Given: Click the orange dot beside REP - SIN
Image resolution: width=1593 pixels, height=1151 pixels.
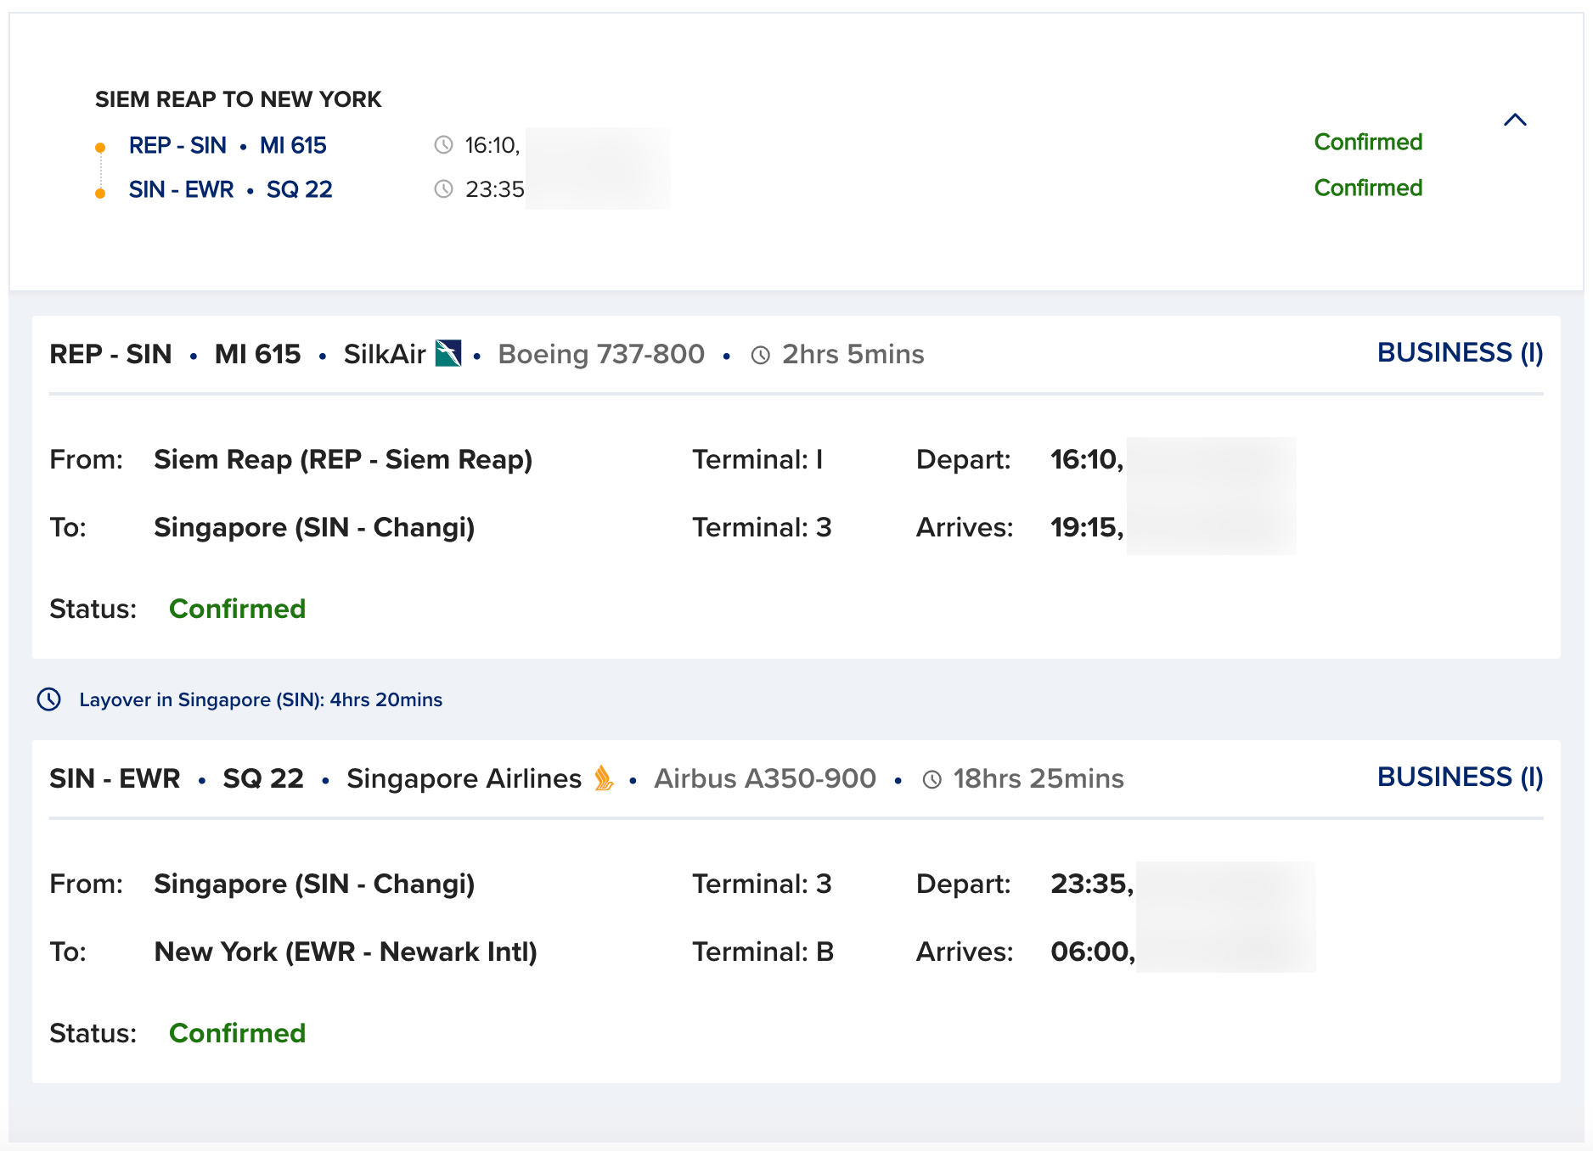Looking at the screenshot, I should (x=101, y=147).
